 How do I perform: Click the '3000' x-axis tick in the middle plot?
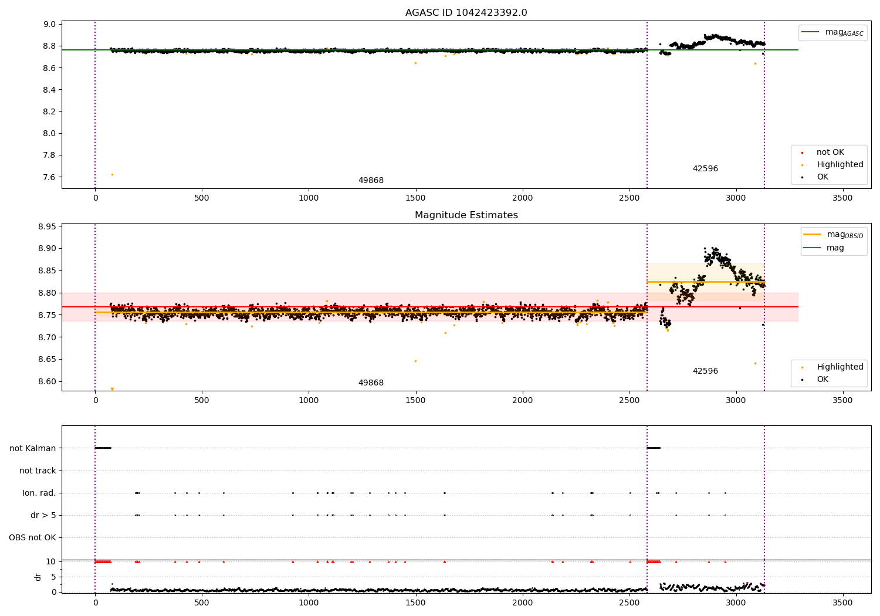coord(736,401)
